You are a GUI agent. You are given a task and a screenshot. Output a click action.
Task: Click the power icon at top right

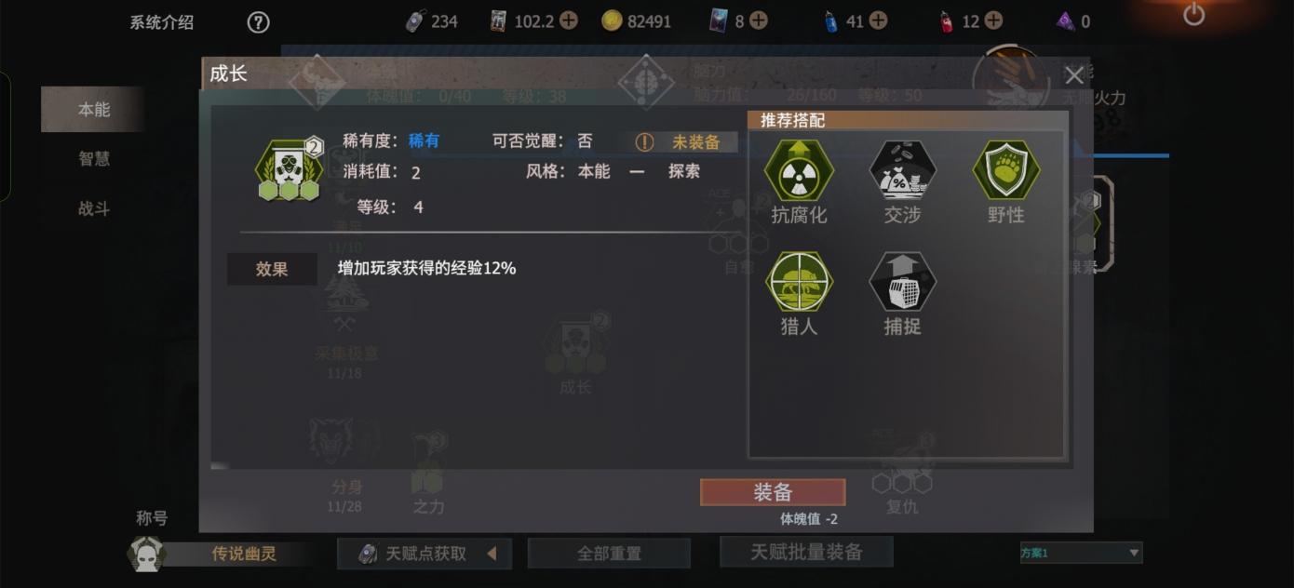1193,14
